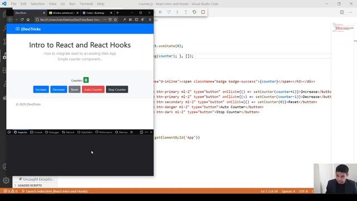Click the Spaces: 4 status entry
The width and height of the screenshot is (357, 201).
pyautogui.click(x=288, y=191)
